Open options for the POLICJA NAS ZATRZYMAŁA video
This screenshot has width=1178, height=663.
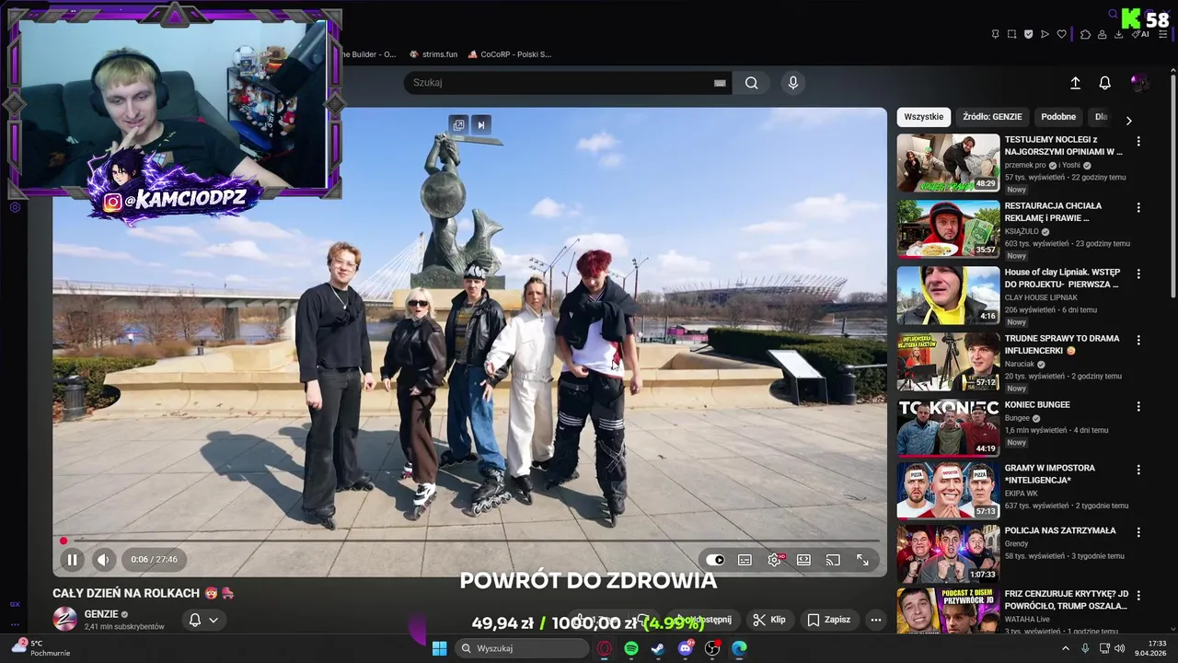[1138, 532]
